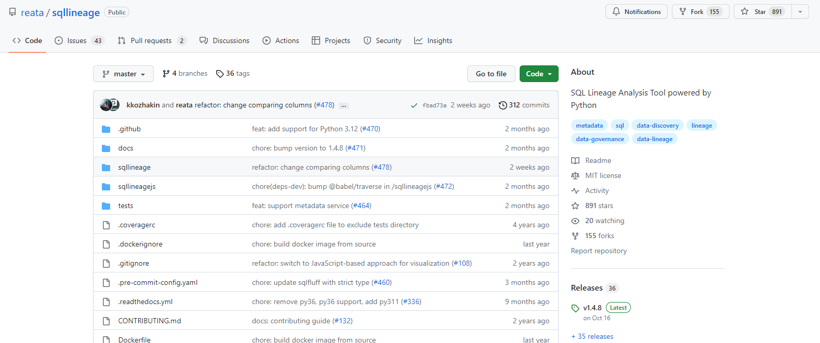Screen dimensions: 820x343
Task: Click the green commit status checkmark
Action: 414,105
